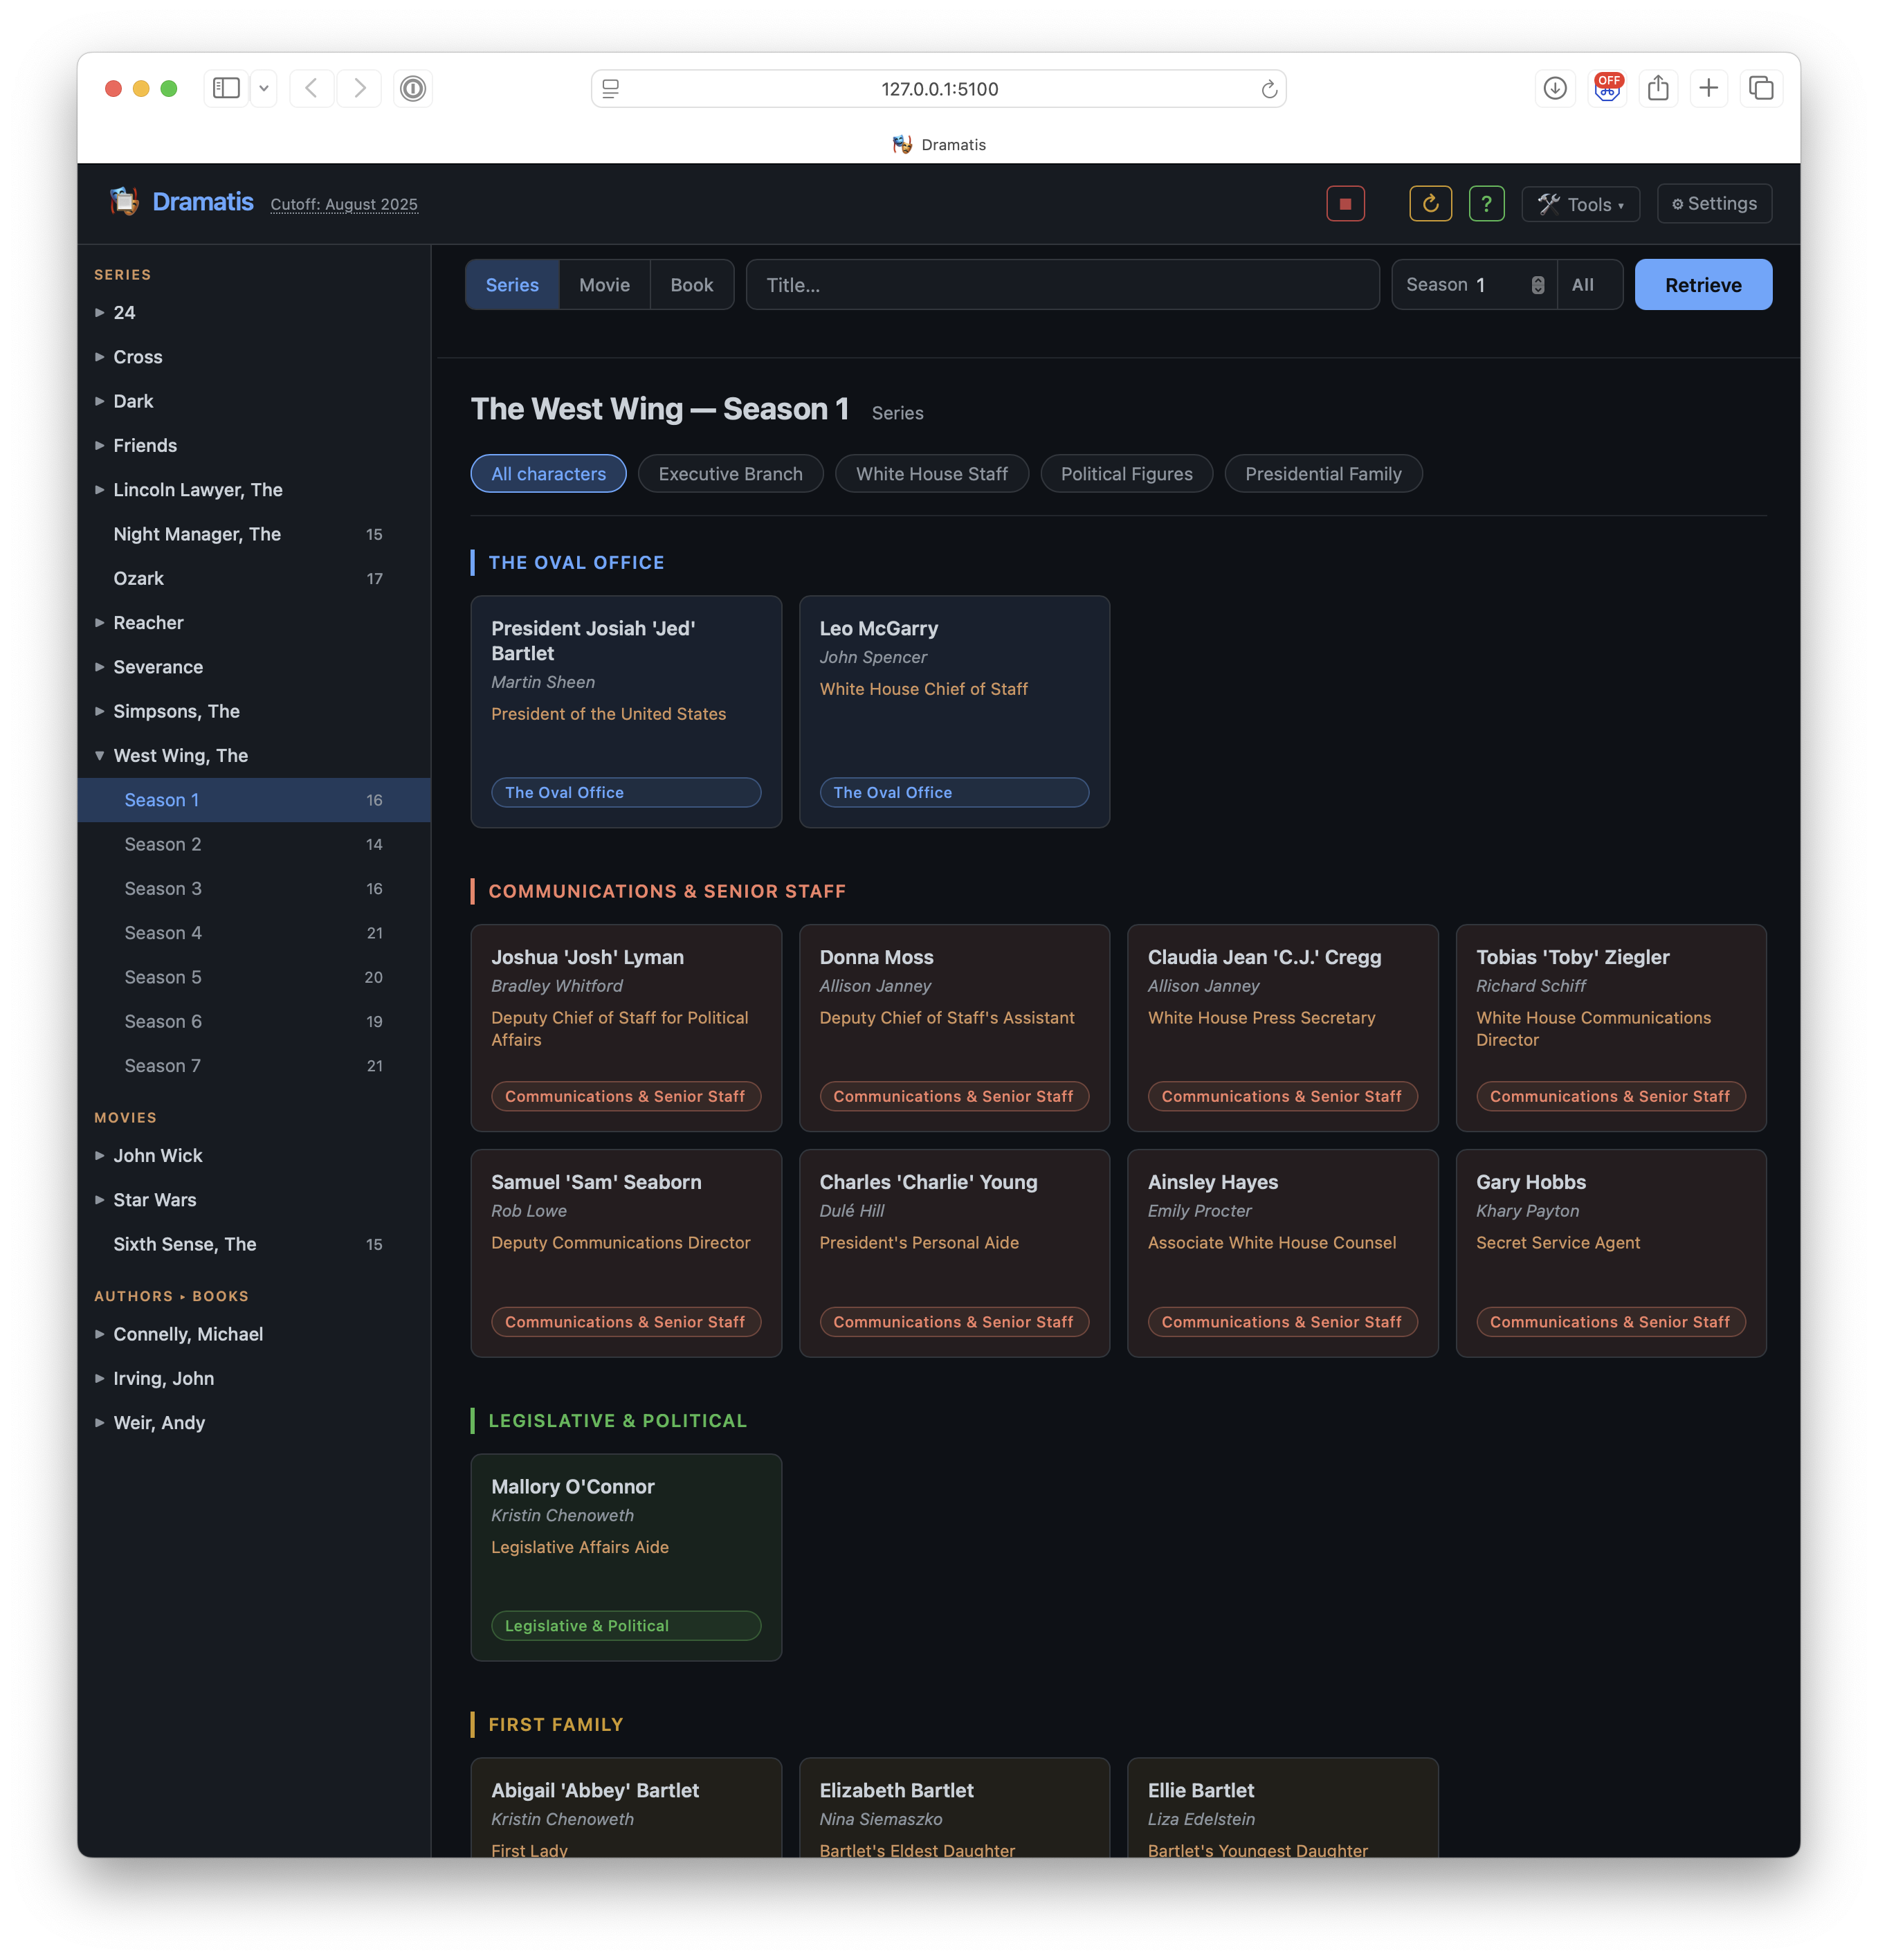This screenshot has height=1960, width=1878.
Task: Click Communications tag on Gary Hobbs card
Action: pyautogui.click(x=1610, y=1322)
